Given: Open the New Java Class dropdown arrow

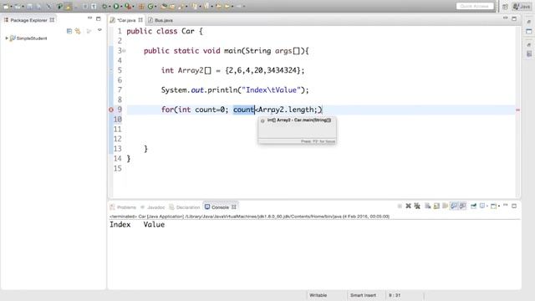Looking at the screenshot, I should (155, 7).
